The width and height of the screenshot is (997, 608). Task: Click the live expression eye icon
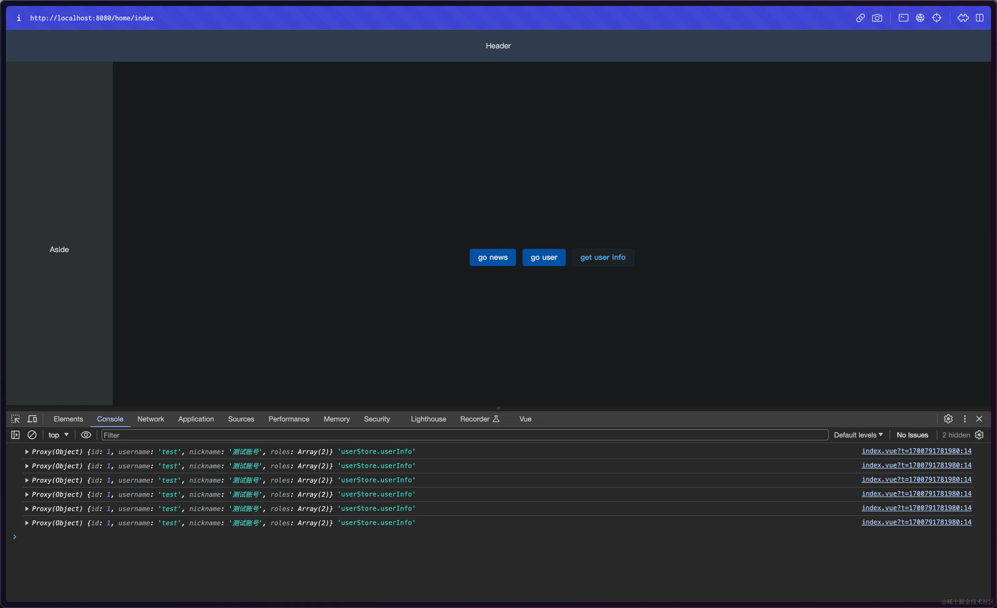[86, 435]
